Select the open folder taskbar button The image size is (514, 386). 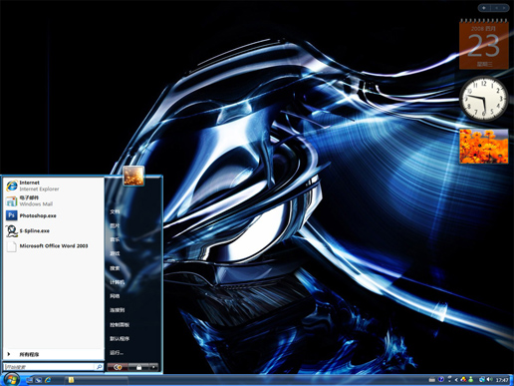coord(97,380)
